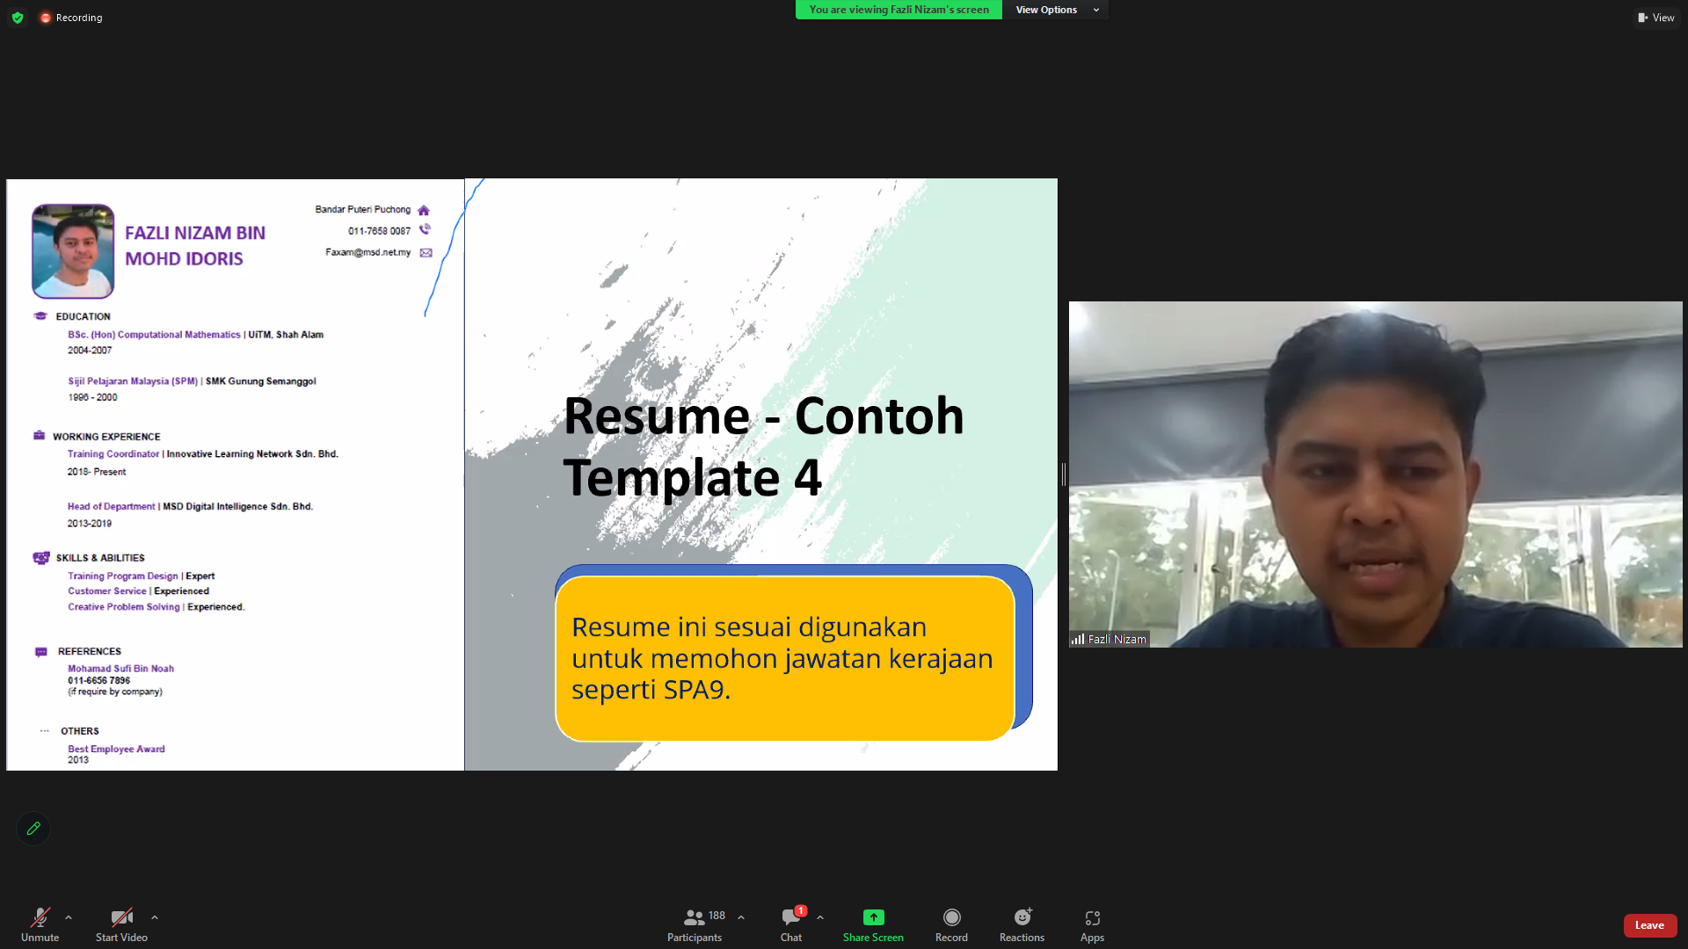Unmute the microphone

[x=40, y=924]
